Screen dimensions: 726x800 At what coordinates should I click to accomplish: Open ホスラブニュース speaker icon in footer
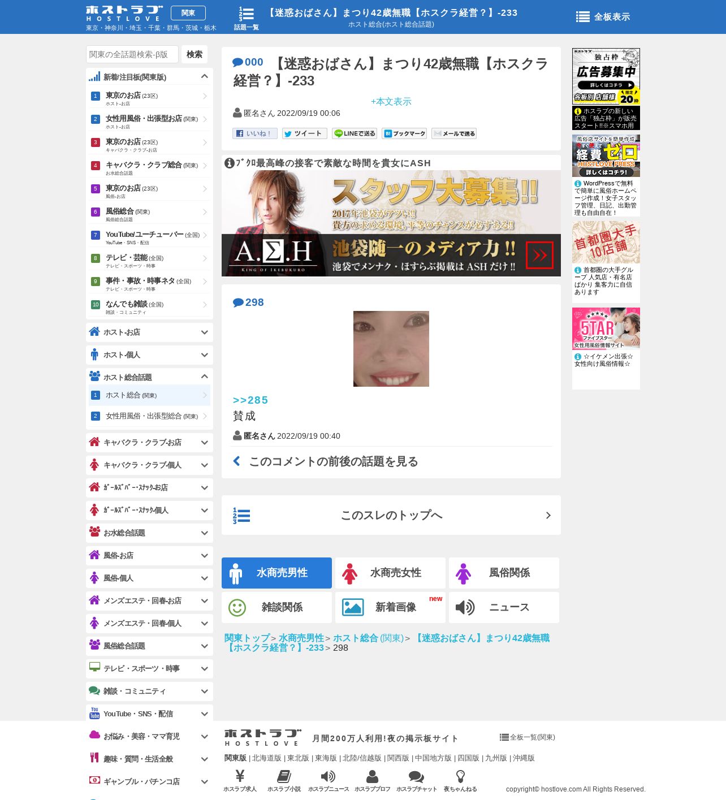pyautogui.click(x=328, y=776)
